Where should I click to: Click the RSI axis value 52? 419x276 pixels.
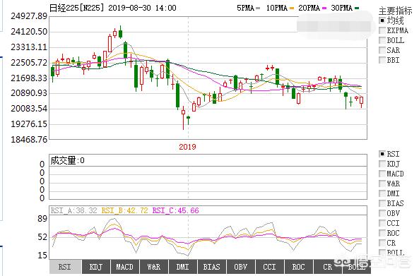(x=42, y=237)
